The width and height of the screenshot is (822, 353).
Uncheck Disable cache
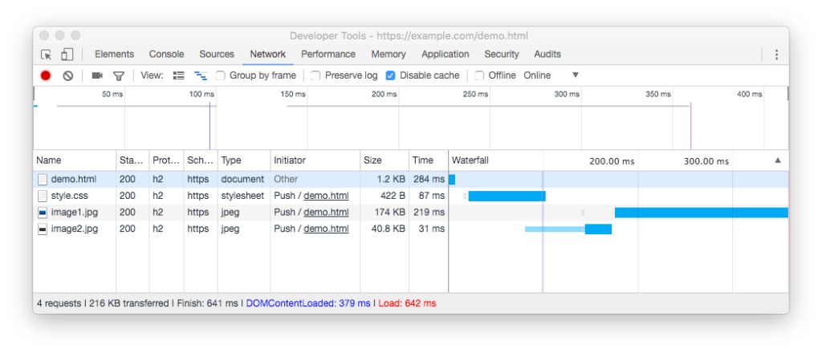pyautogui.click(x=391, y=75)
